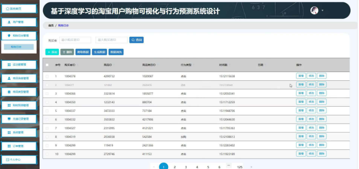Click the user avatar in the header

pos(314,10)
